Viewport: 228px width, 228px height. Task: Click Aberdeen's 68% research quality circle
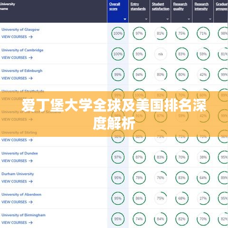tap(182, 199)
